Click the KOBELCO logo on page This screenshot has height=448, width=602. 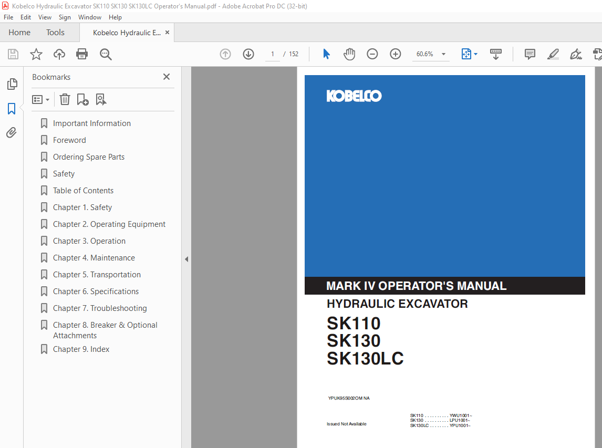click(354, 96)
